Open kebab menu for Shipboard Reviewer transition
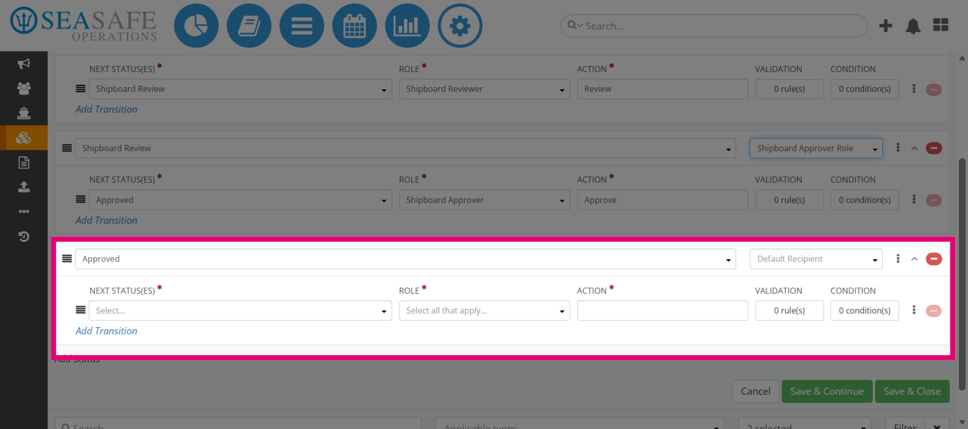The width and height of the screenshot is (968, 429). point(914,89)
